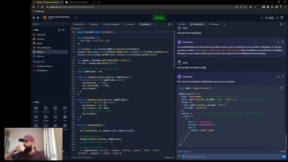Switch to the Shell tab
The width and height of the screenshot is (288, 162).
coord(182,24)
